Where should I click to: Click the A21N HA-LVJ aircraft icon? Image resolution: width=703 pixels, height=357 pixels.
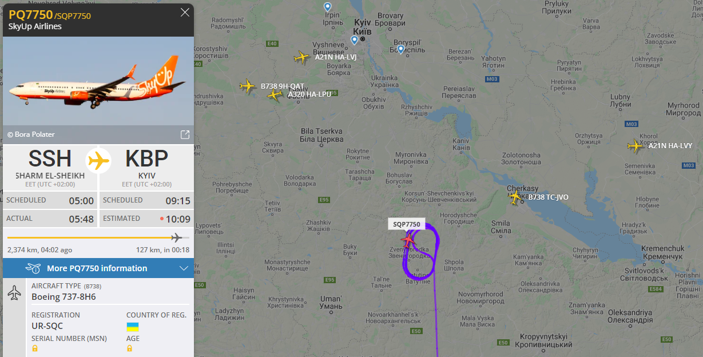pyautogui.click(x=301, y=57)
